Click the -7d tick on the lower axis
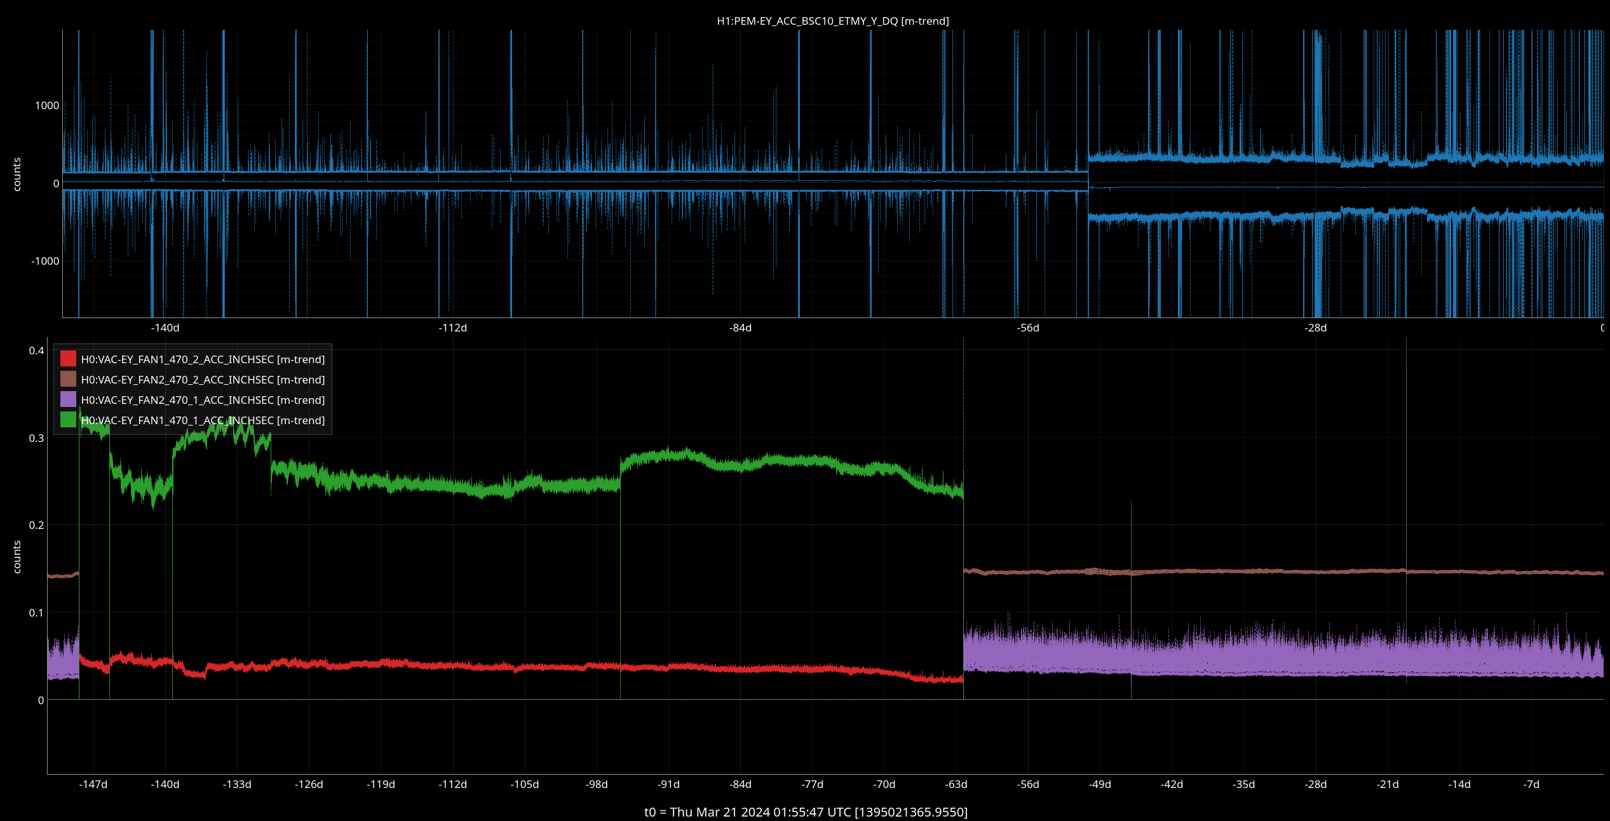Image resolution: width=1610 pixels, height=821 pixels. tap(1531, 784)
